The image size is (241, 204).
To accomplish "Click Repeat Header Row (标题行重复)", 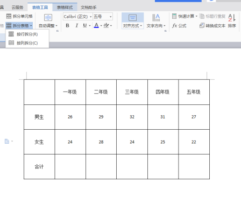I will [x=212, y=16].
